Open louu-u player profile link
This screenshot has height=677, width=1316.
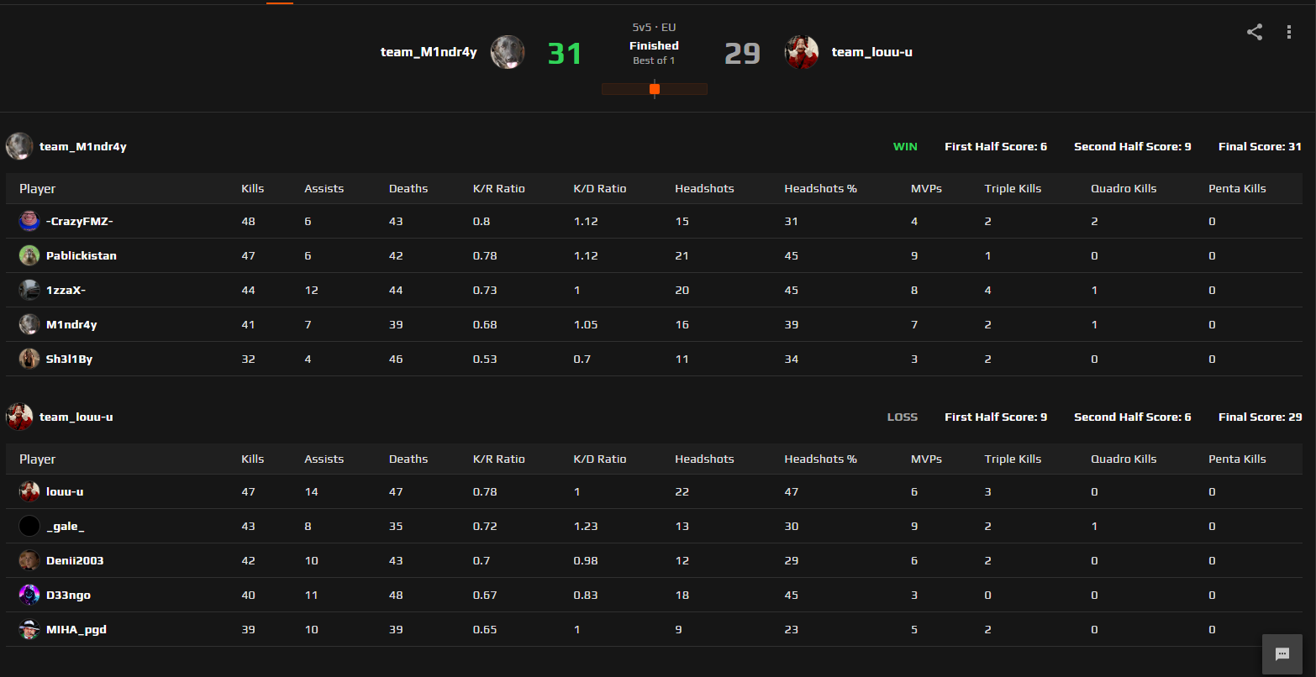click(x=65, y=491)
